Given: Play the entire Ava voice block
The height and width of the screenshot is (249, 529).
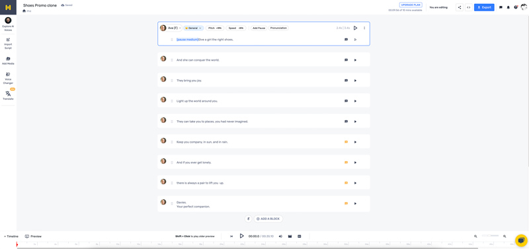Looking at the screenshot, I should point(355,28).
